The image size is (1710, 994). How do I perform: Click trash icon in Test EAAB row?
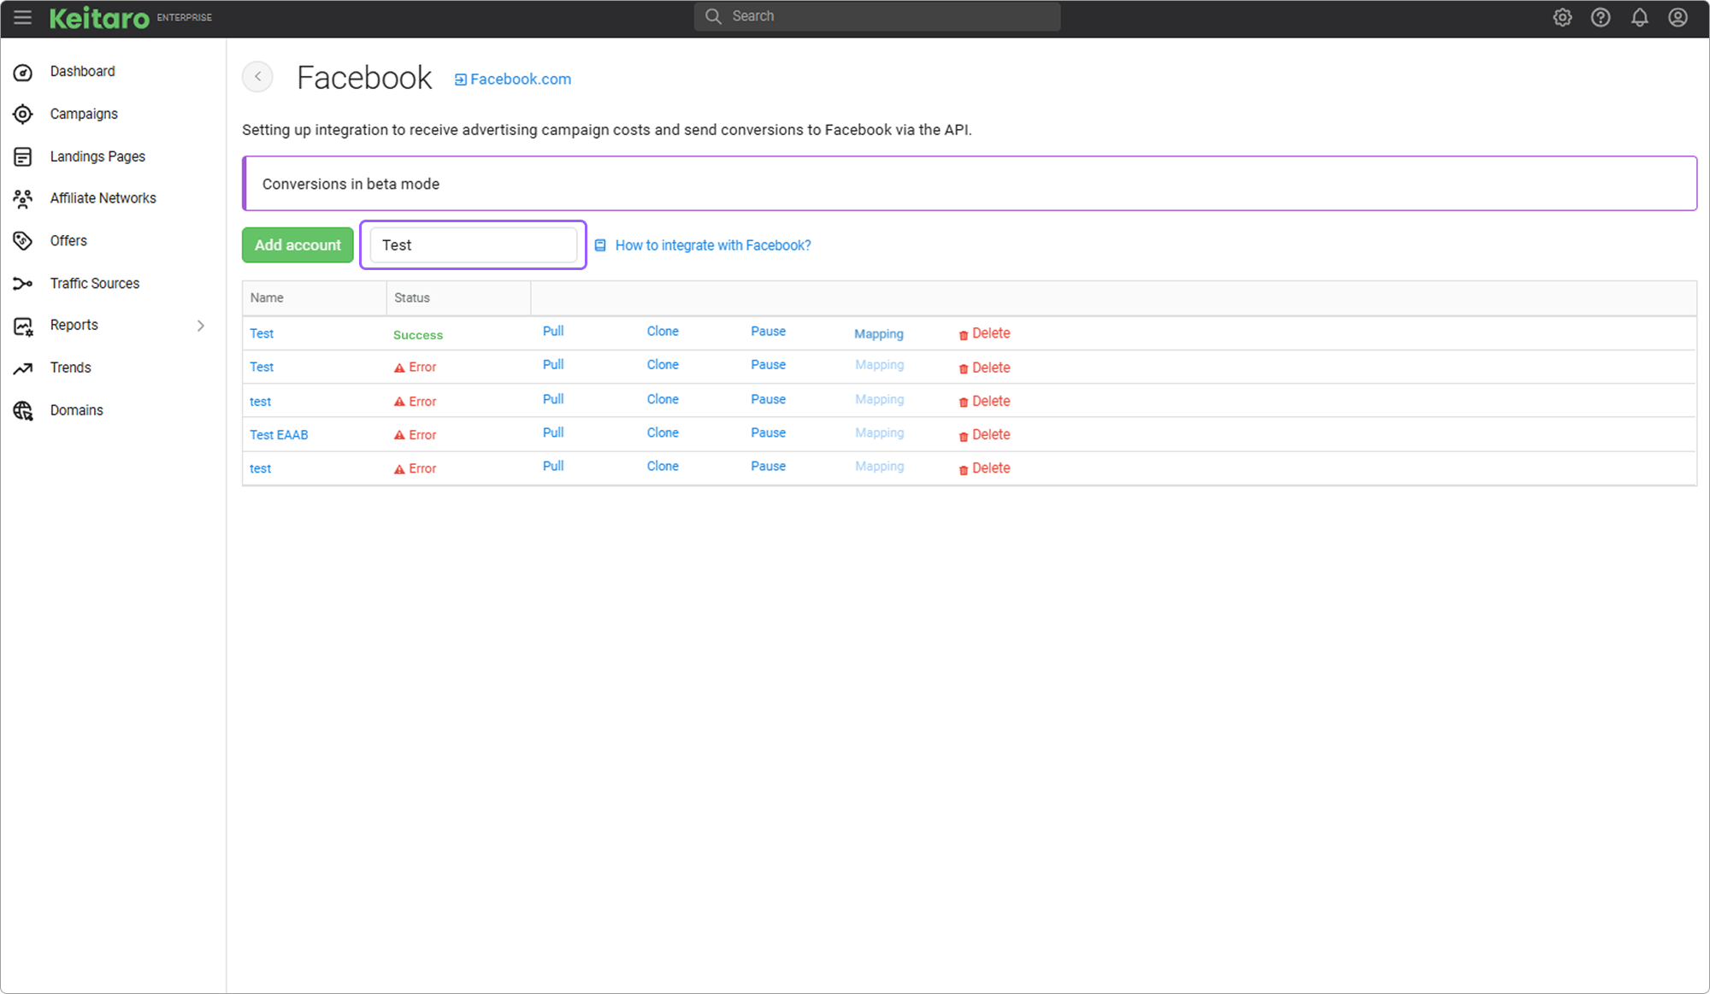click(964, 436)
